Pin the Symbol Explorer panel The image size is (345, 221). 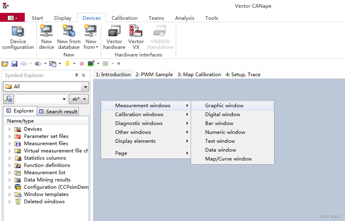tap(77, 75)
